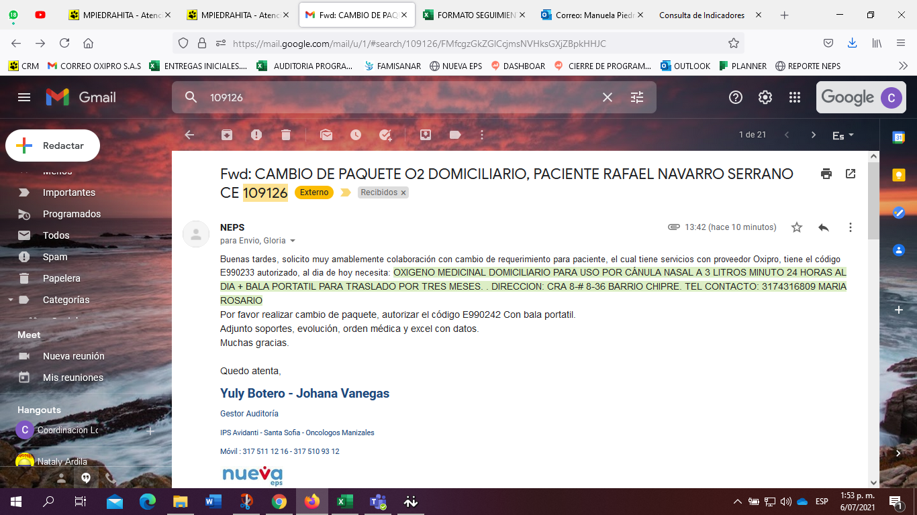Show advanced search options
Screen dimensions: 917x515
point(637,97)
